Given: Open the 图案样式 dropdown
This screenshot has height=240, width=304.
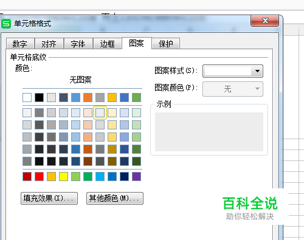Looking at the screenshot, I should [233, 71].
